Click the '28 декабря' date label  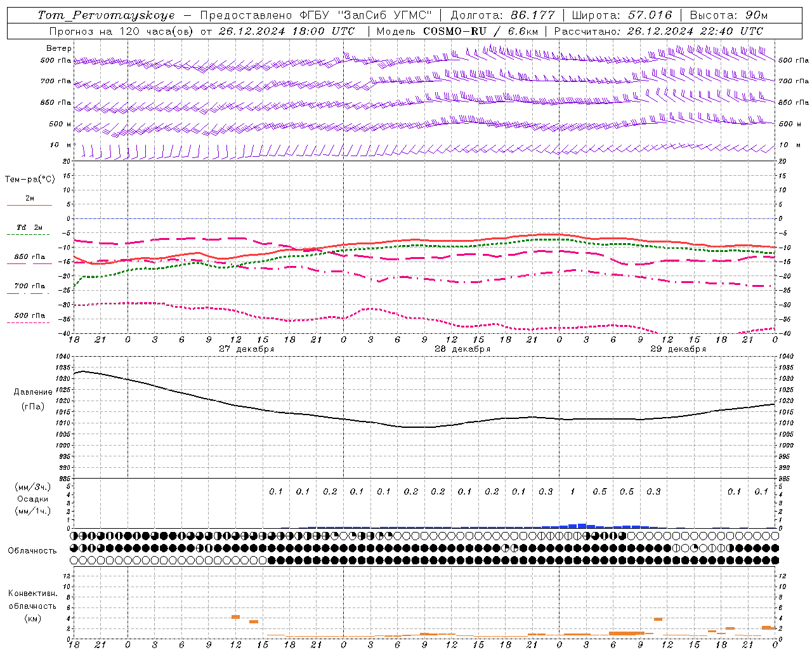coord(462,349)
